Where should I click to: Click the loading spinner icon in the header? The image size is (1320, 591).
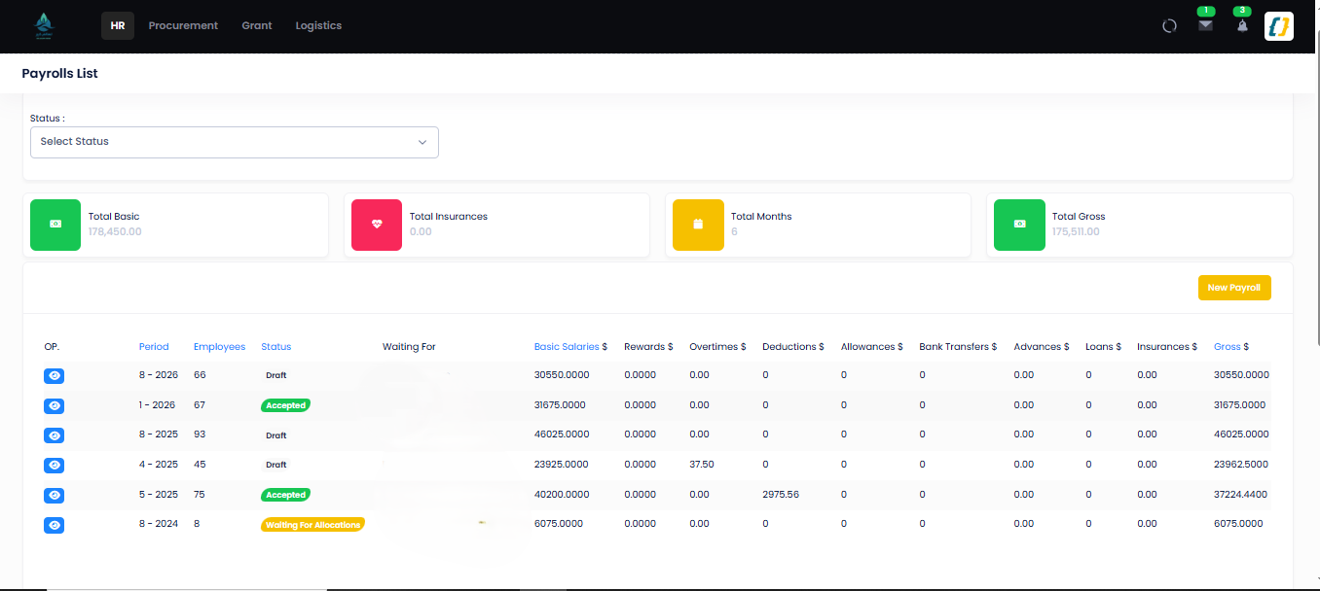1170,26
